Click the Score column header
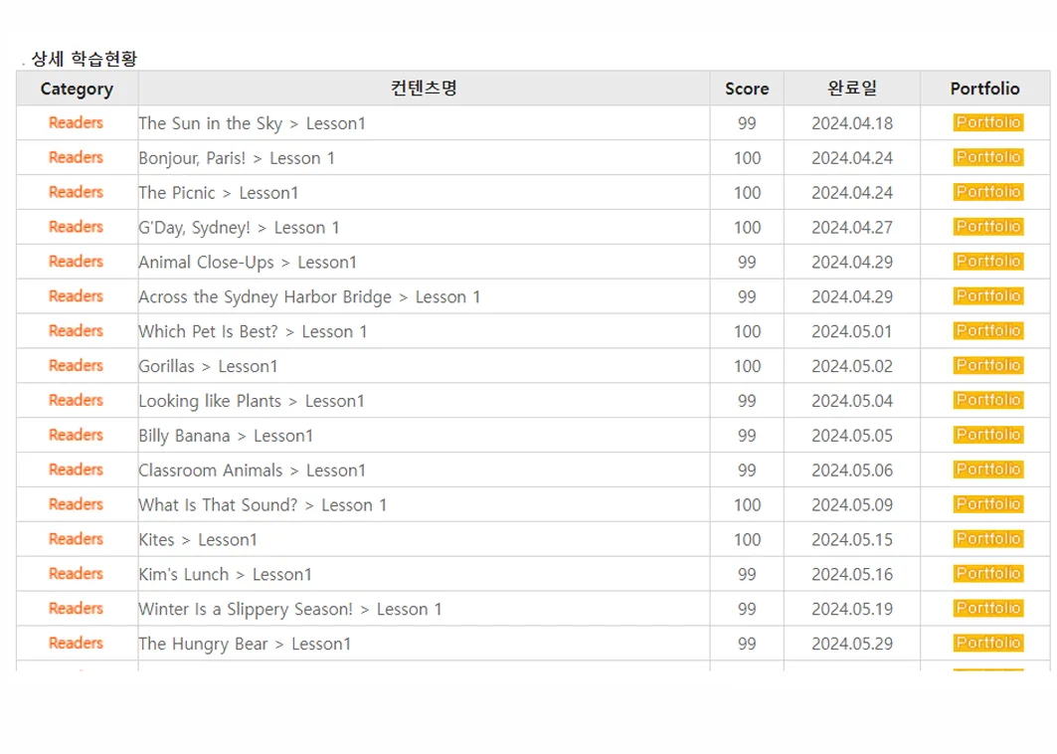Viewport: 1057px width, 754px height. pos(747,89)
